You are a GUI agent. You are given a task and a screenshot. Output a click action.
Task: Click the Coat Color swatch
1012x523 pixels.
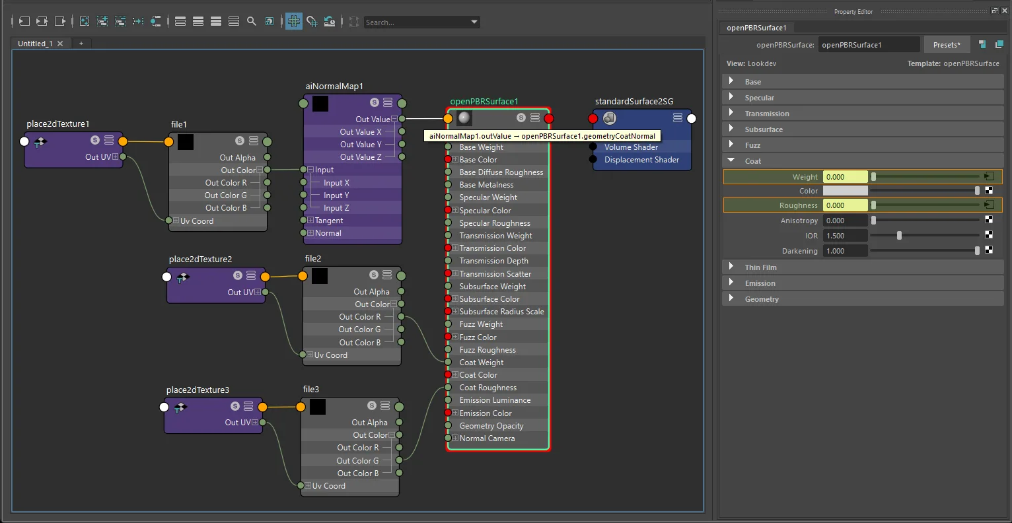click(846, 191)
